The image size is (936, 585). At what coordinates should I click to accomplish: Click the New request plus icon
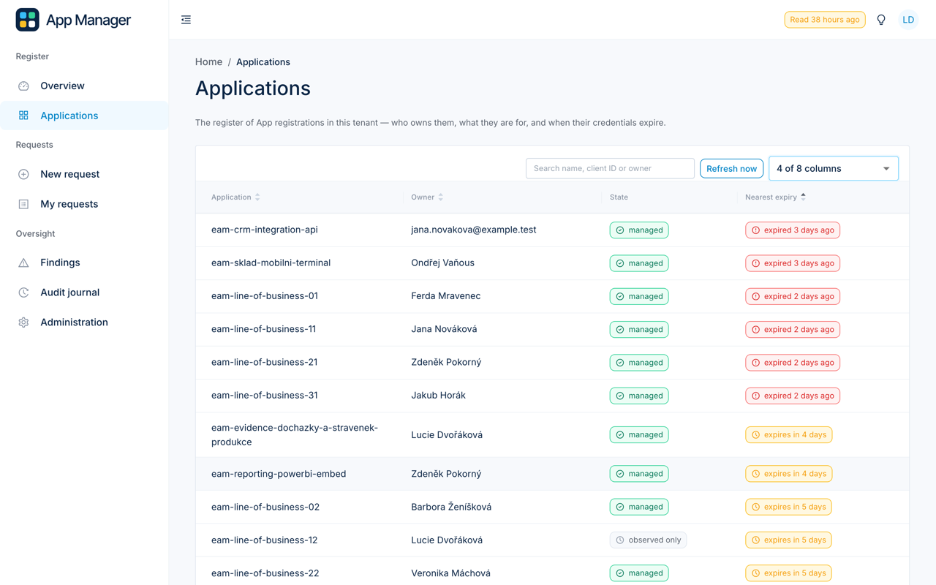[23, 174]
